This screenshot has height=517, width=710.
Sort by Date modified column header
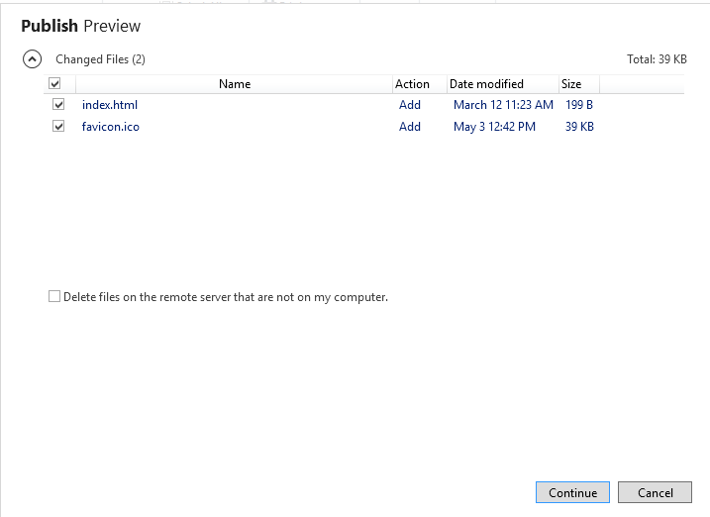486,84
